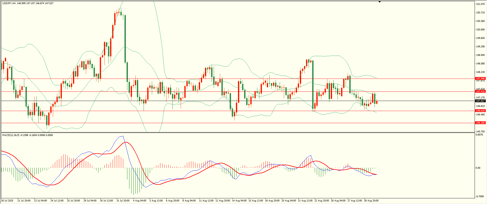The height and width of the screenshot is (204, 487).
Task: Select the red 147.415 price level tag
Action: point(480,91)
